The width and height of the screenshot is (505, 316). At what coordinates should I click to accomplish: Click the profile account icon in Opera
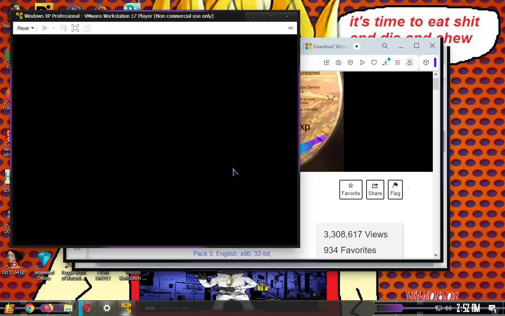[x=410, y=62]
